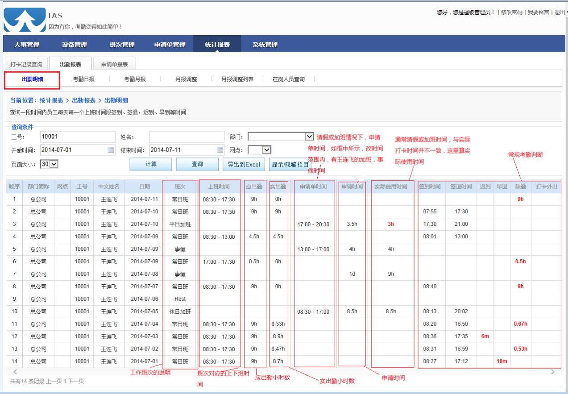
Task: Switch to the 申请单报表 tab
Action: (114, 64)
